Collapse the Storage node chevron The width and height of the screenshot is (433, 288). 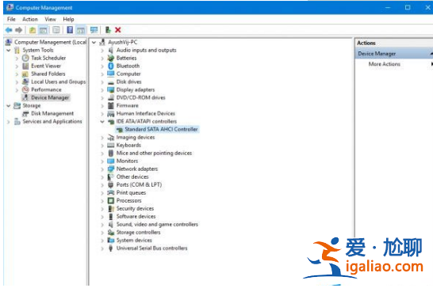[9, 105]
